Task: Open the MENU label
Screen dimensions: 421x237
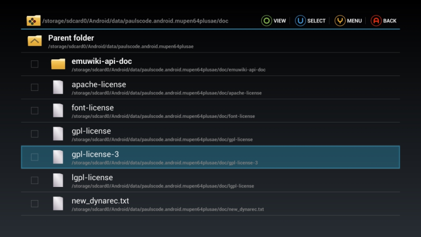Action: [x=354, y=21]
